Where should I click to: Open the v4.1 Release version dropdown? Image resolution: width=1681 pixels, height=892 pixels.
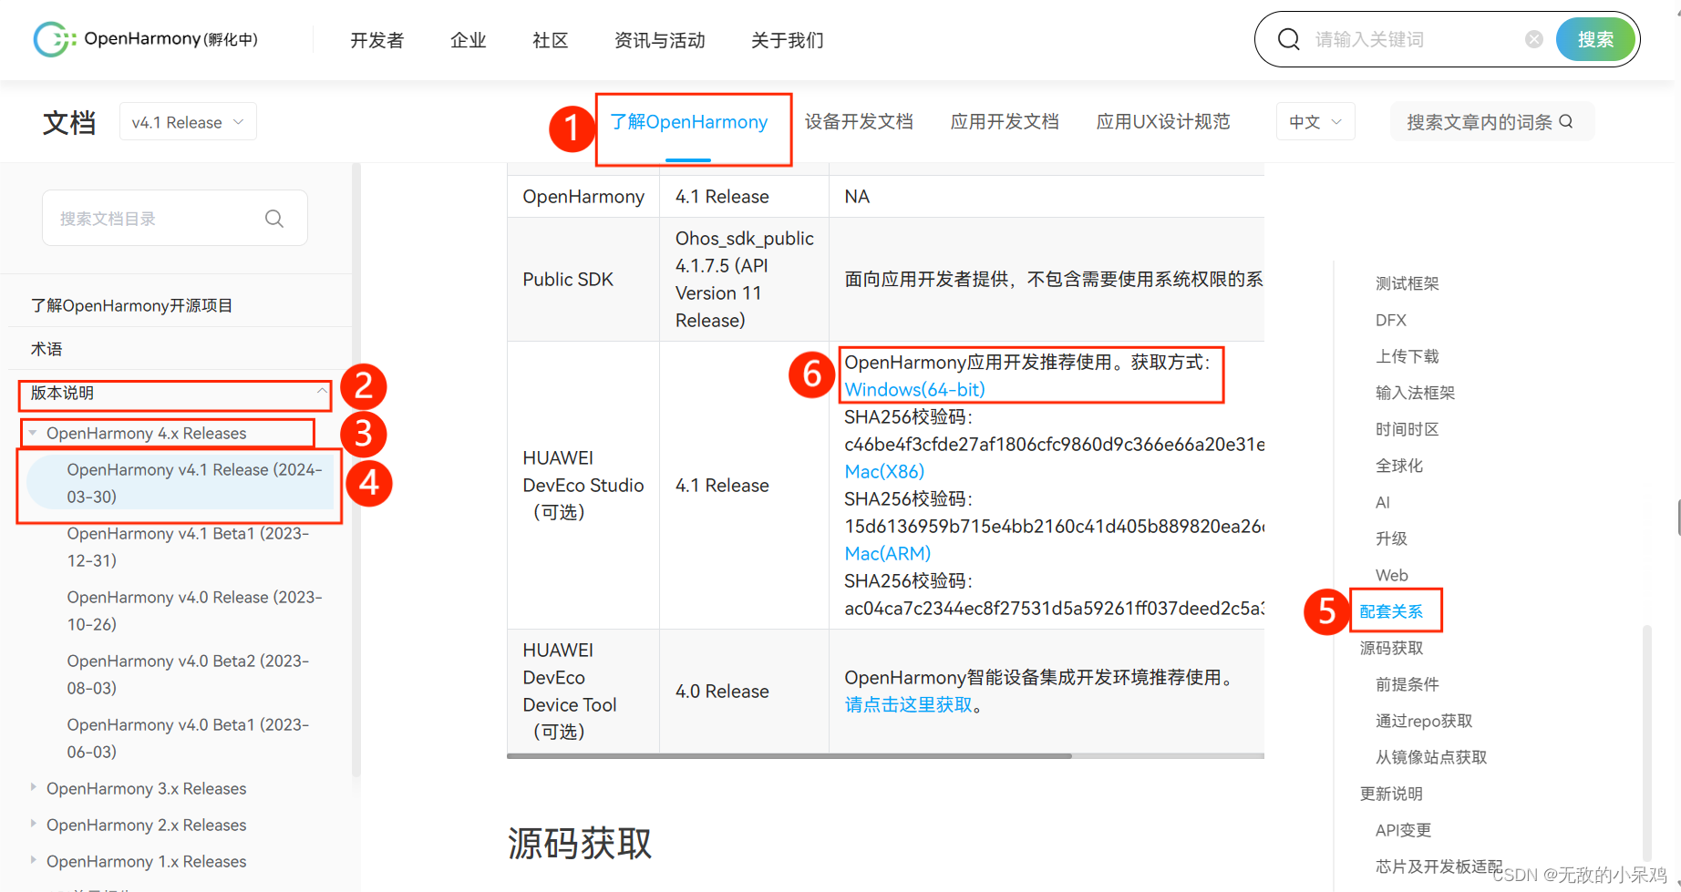pyautogui.click(x=188, y=122)
